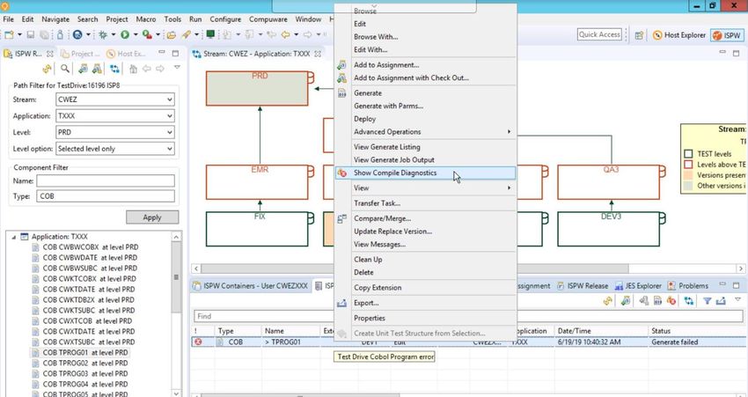This screenshot has width=748, height=397.
Task: Click the green Run launch icon
Action: [x=125, y=34]
